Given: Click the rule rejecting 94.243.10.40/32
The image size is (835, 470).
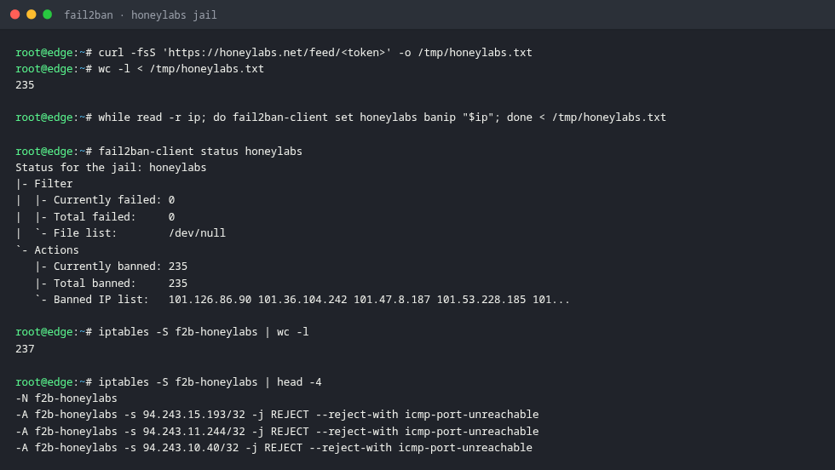Looking at the screenshot, I should tap(274, 448).
